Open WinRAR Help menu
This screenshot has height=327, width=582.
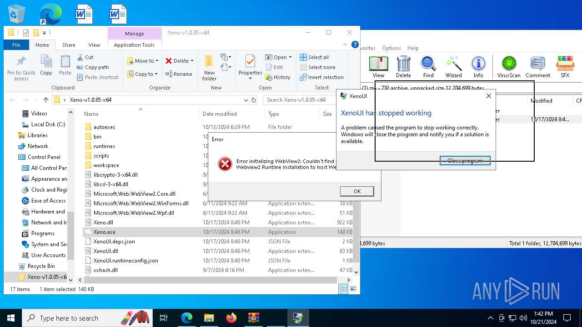413,48
